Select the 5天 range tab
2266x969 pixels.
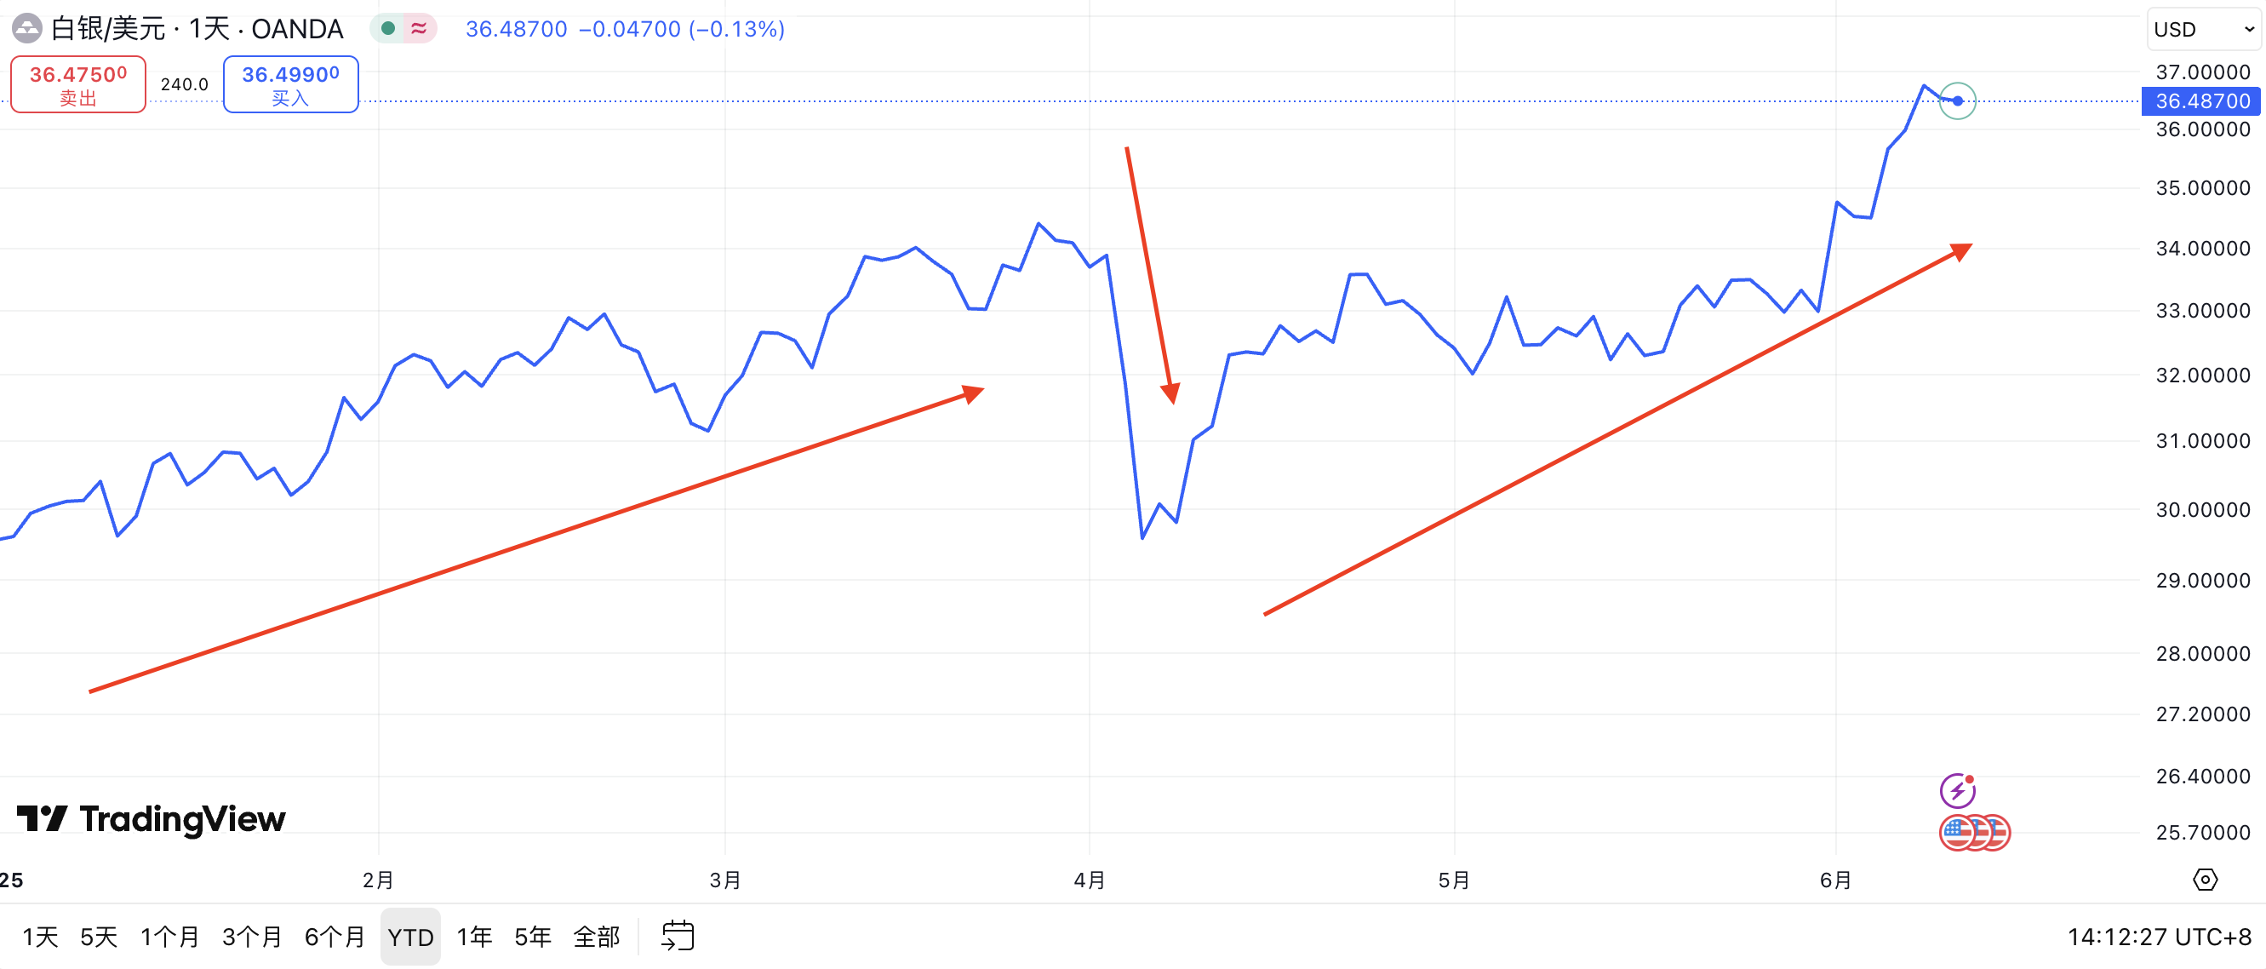pyautogui.click(x=99, y=937)
